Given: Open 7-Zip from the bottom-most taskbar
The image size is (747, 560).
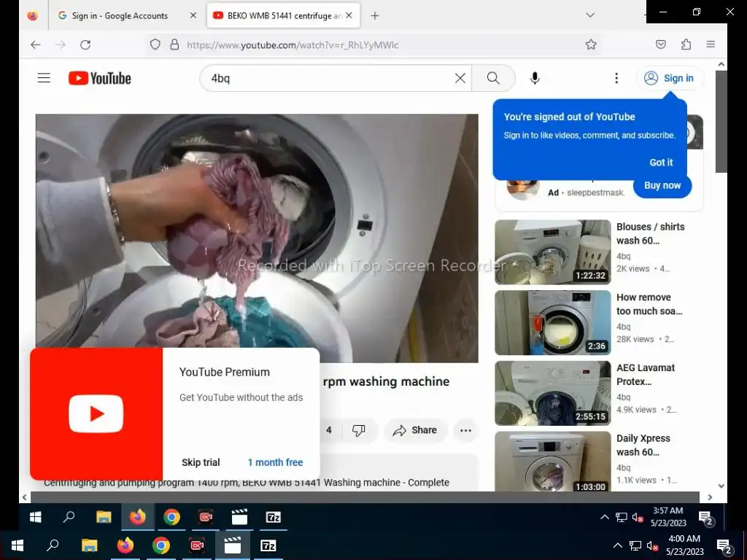Looking at the screenshot, I should pyautogui.click(x=268, y=545).
